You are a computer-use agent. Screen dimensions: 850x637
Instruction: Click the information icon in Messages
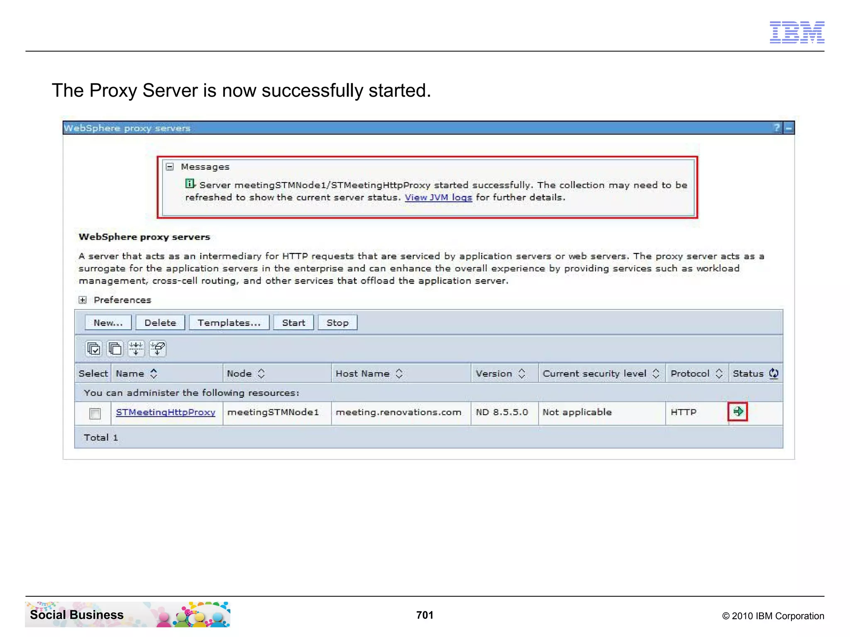pyautogui.click(x=190, y=183)
